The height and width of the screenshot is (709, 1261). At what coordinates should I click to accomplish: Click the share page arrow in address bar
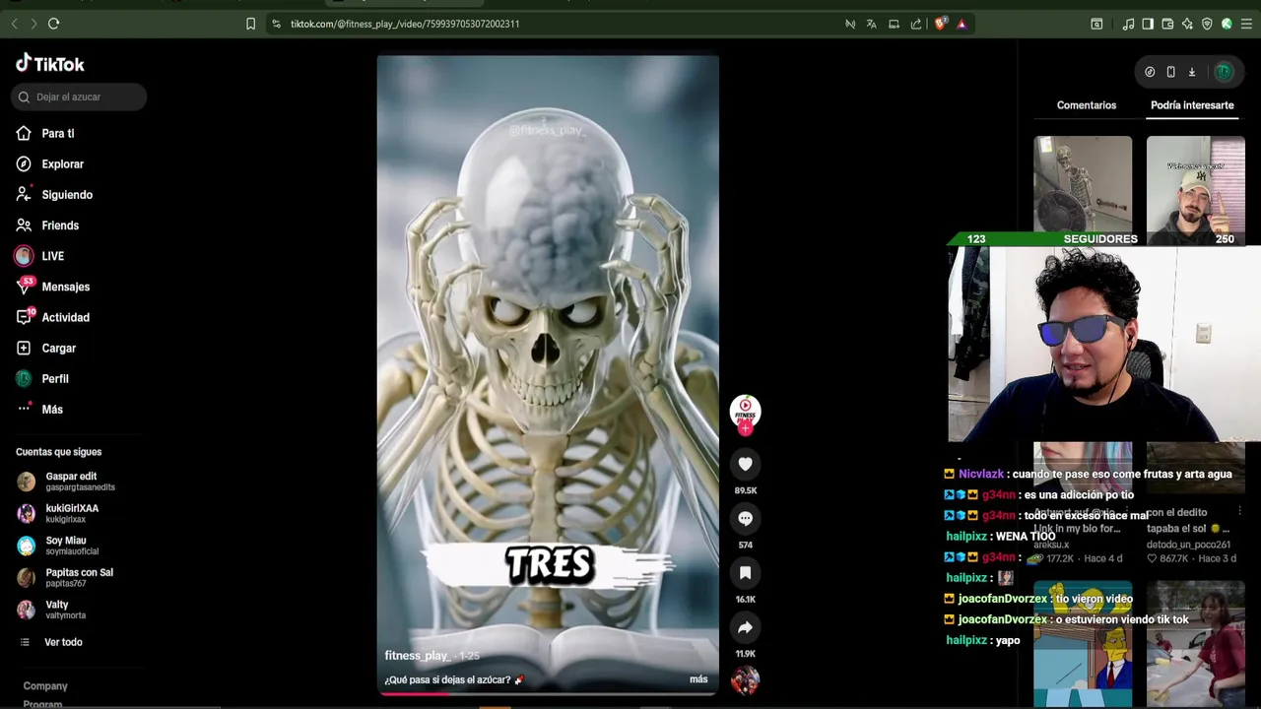point(916,24)
